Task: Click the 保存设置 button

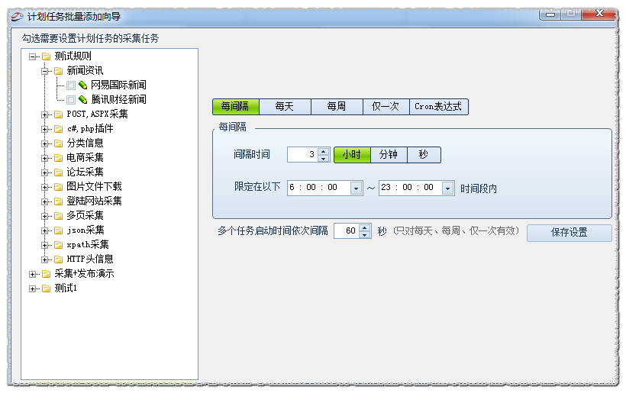Action: tap(569, 233)
